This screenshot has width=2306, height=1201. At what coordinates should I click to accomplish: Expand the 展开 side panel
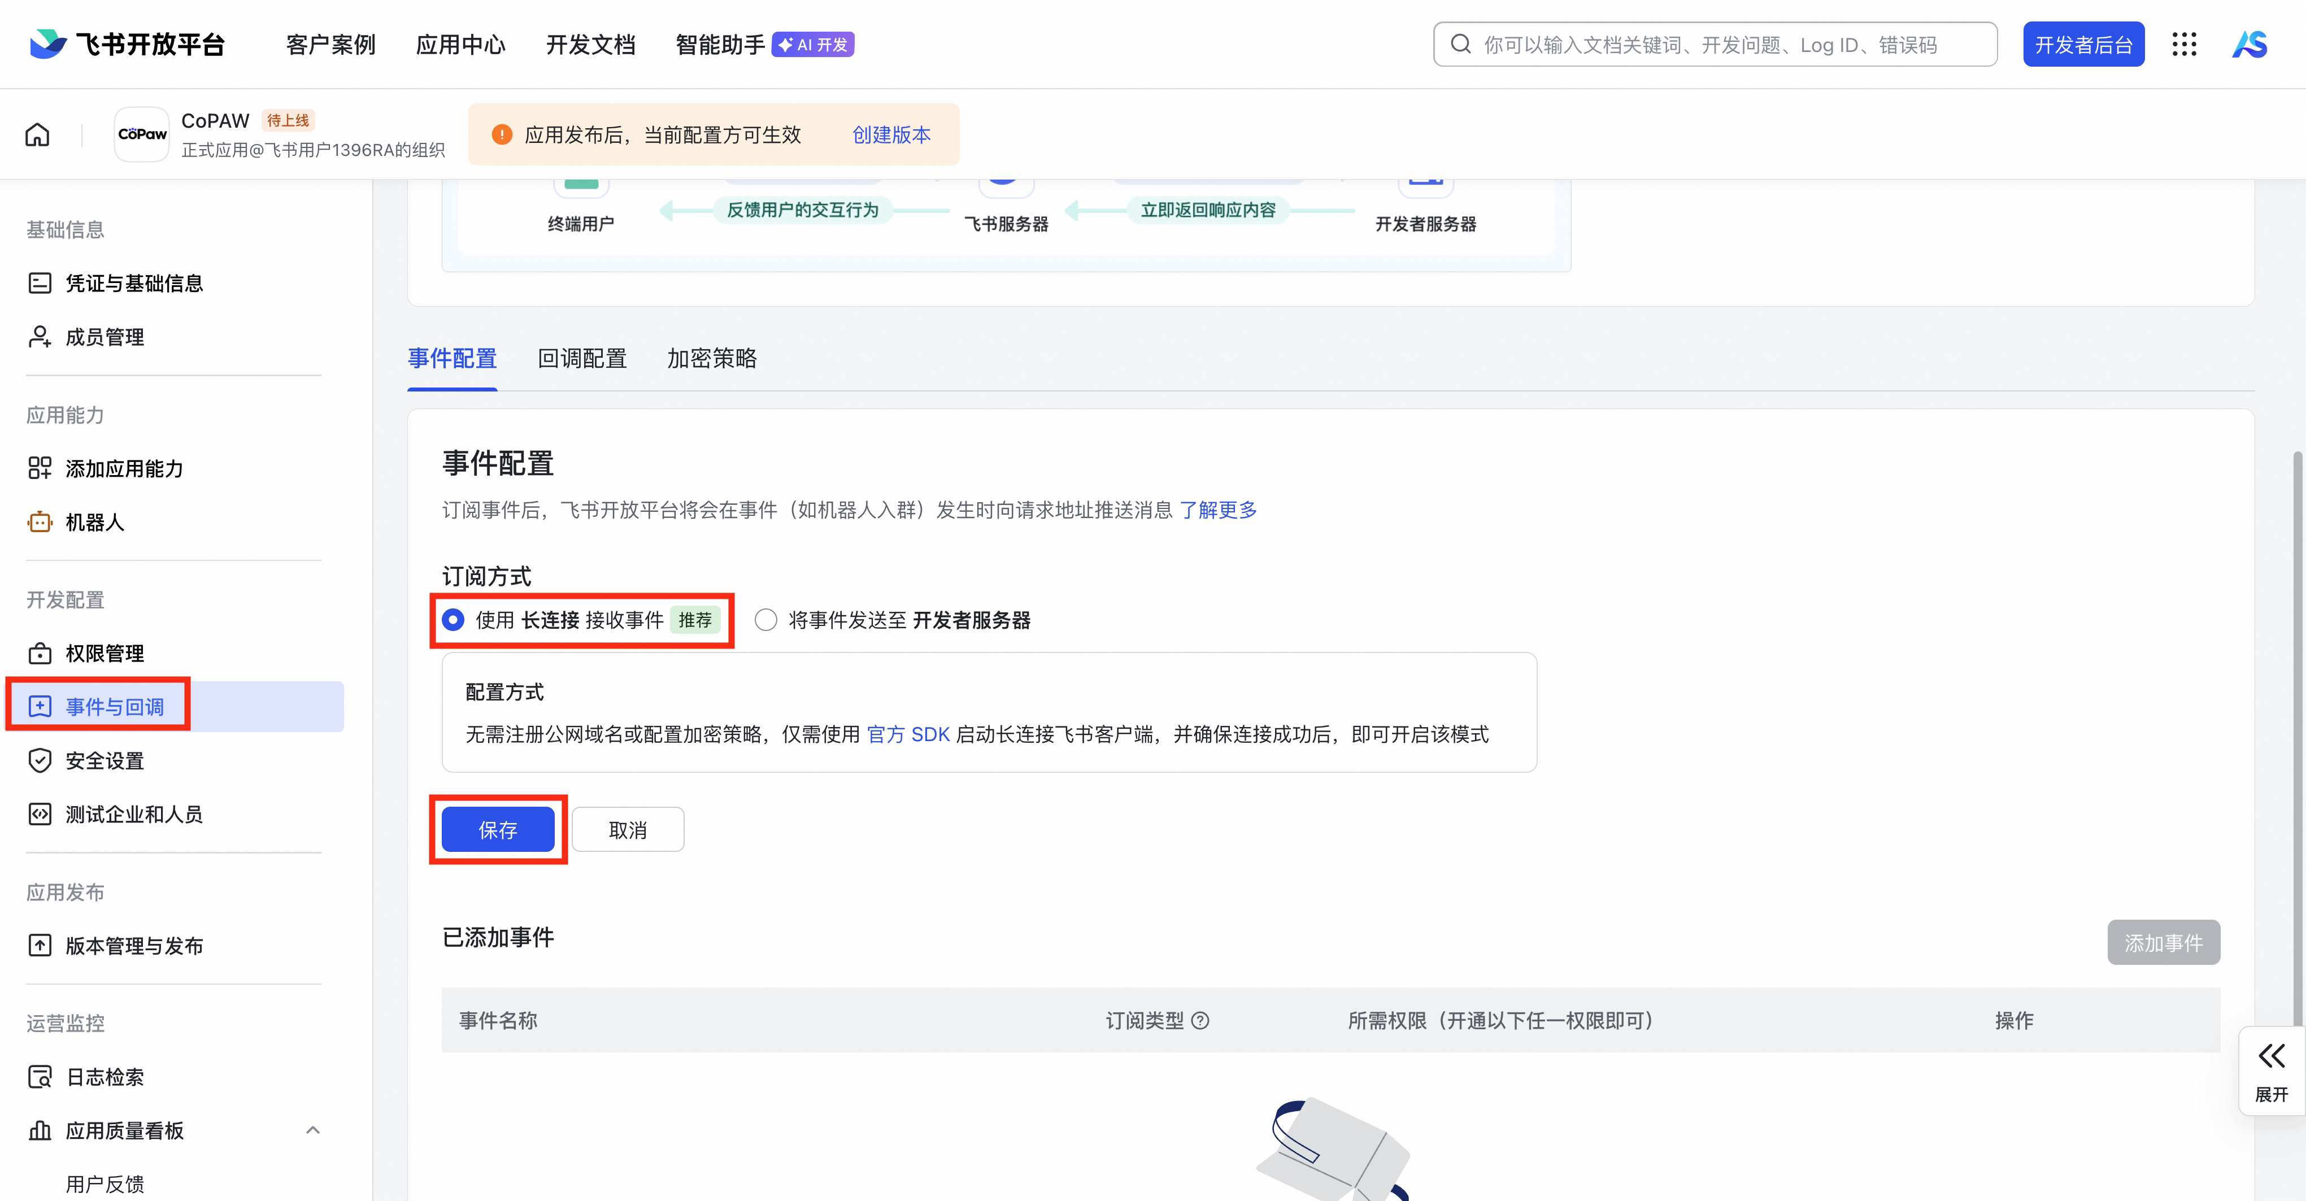[2271, 1071]
